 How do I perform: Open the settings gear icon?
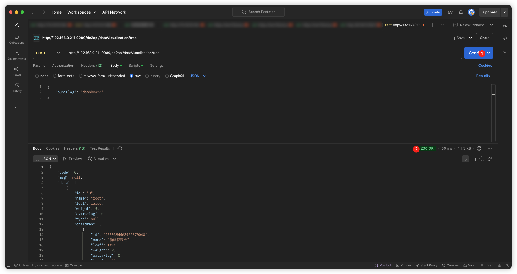pos(450,12)
